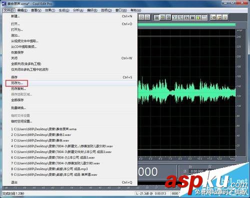
Task: Choose 保存 (Ctrl+S) menu entry
Action: coord(70,77)
